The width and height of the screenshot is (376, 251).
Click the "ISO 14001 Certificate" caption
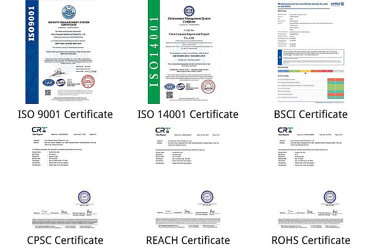click(x=188, y=114)
